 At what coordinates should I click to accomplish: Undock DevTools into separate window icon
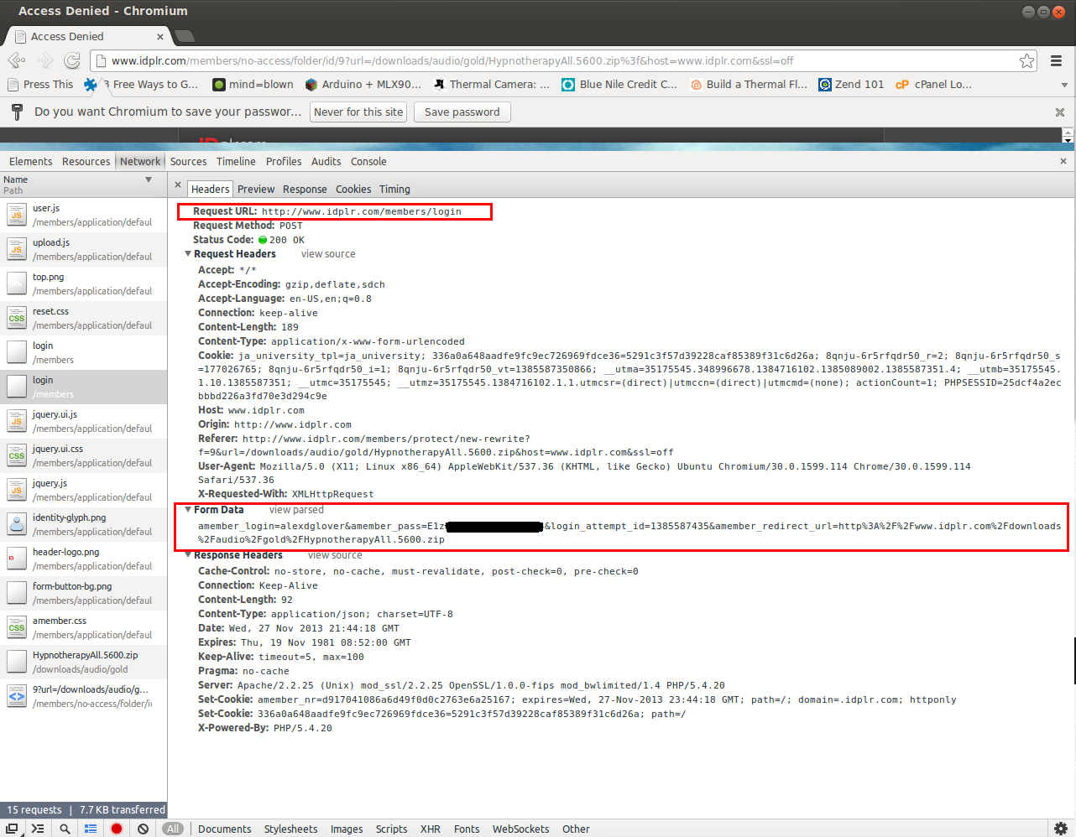coord(12,829)
